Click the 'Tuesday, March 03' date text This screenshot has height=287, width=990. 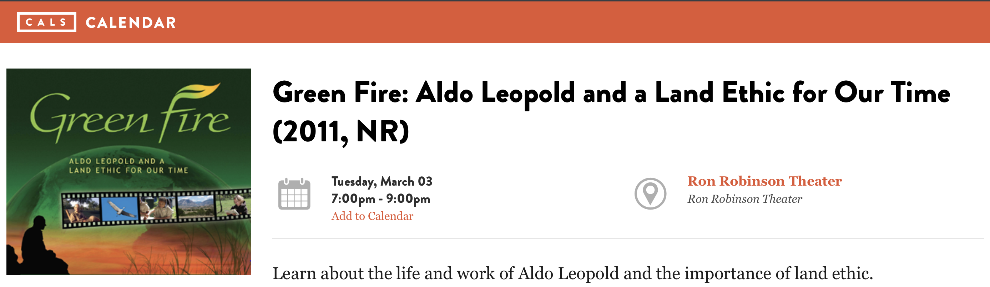click(x=382, y=181)
